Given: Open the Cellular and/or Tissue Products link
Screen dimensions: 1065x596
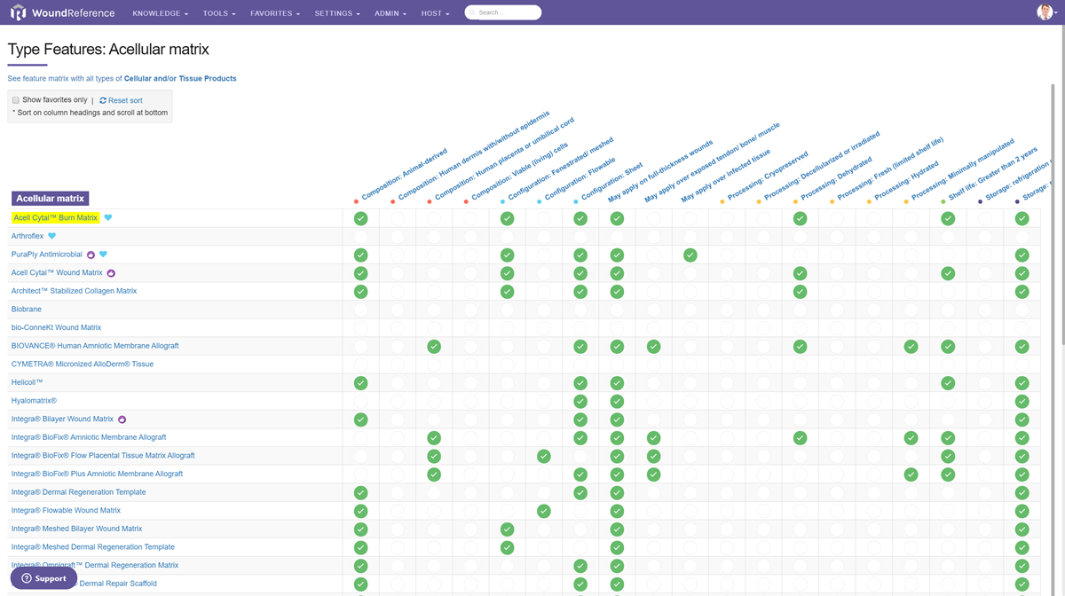Looking at the screenshot, I should pyautogui.click(x=179, y=78).
